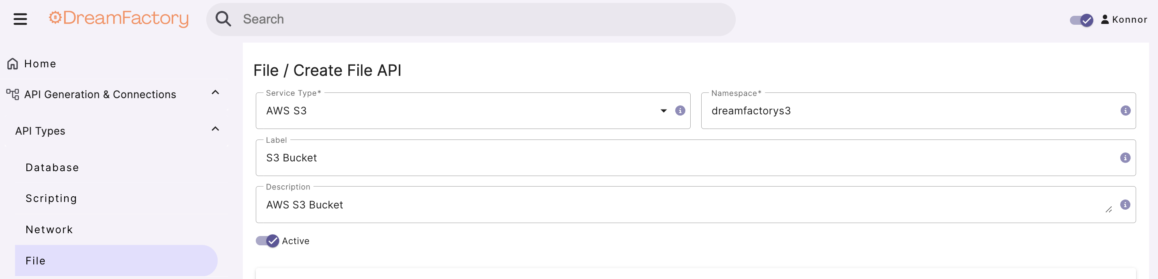Click the Home icon in the sidebar
Image resolution: width=1158 pixels, height=279 pixels.
[x=12, y=63]
